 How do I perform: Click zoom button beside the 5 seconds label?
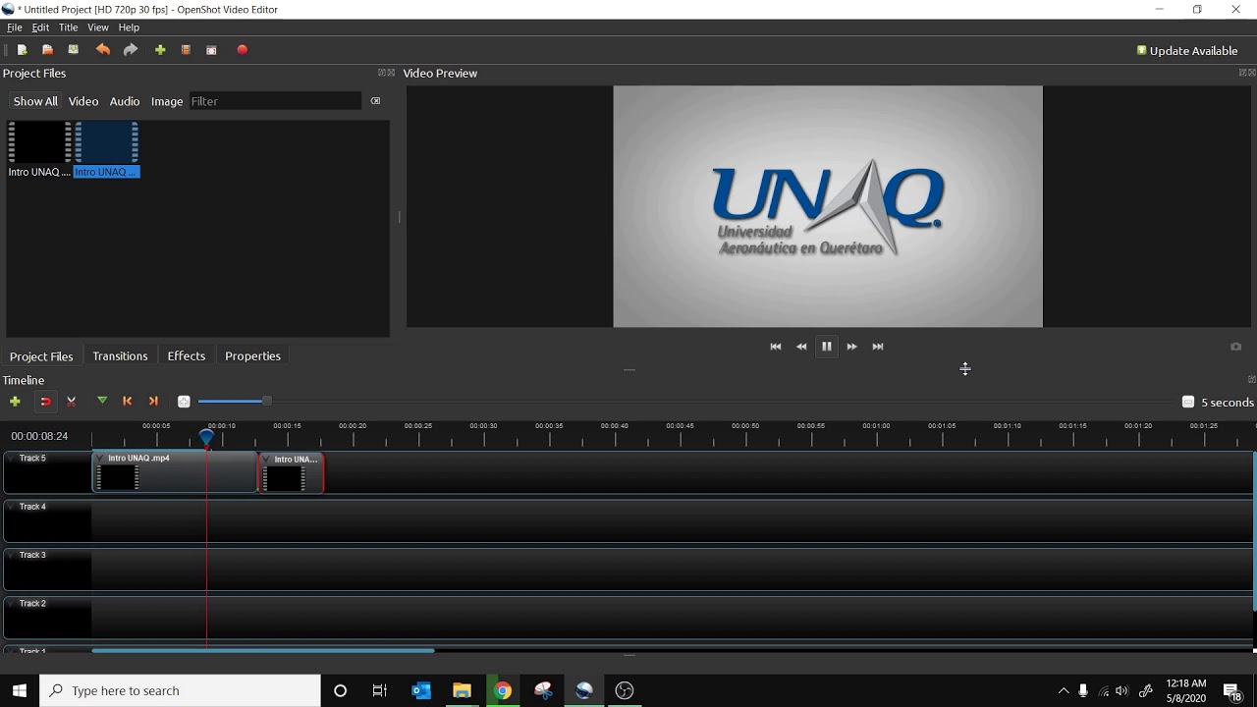coord(1187,403)
